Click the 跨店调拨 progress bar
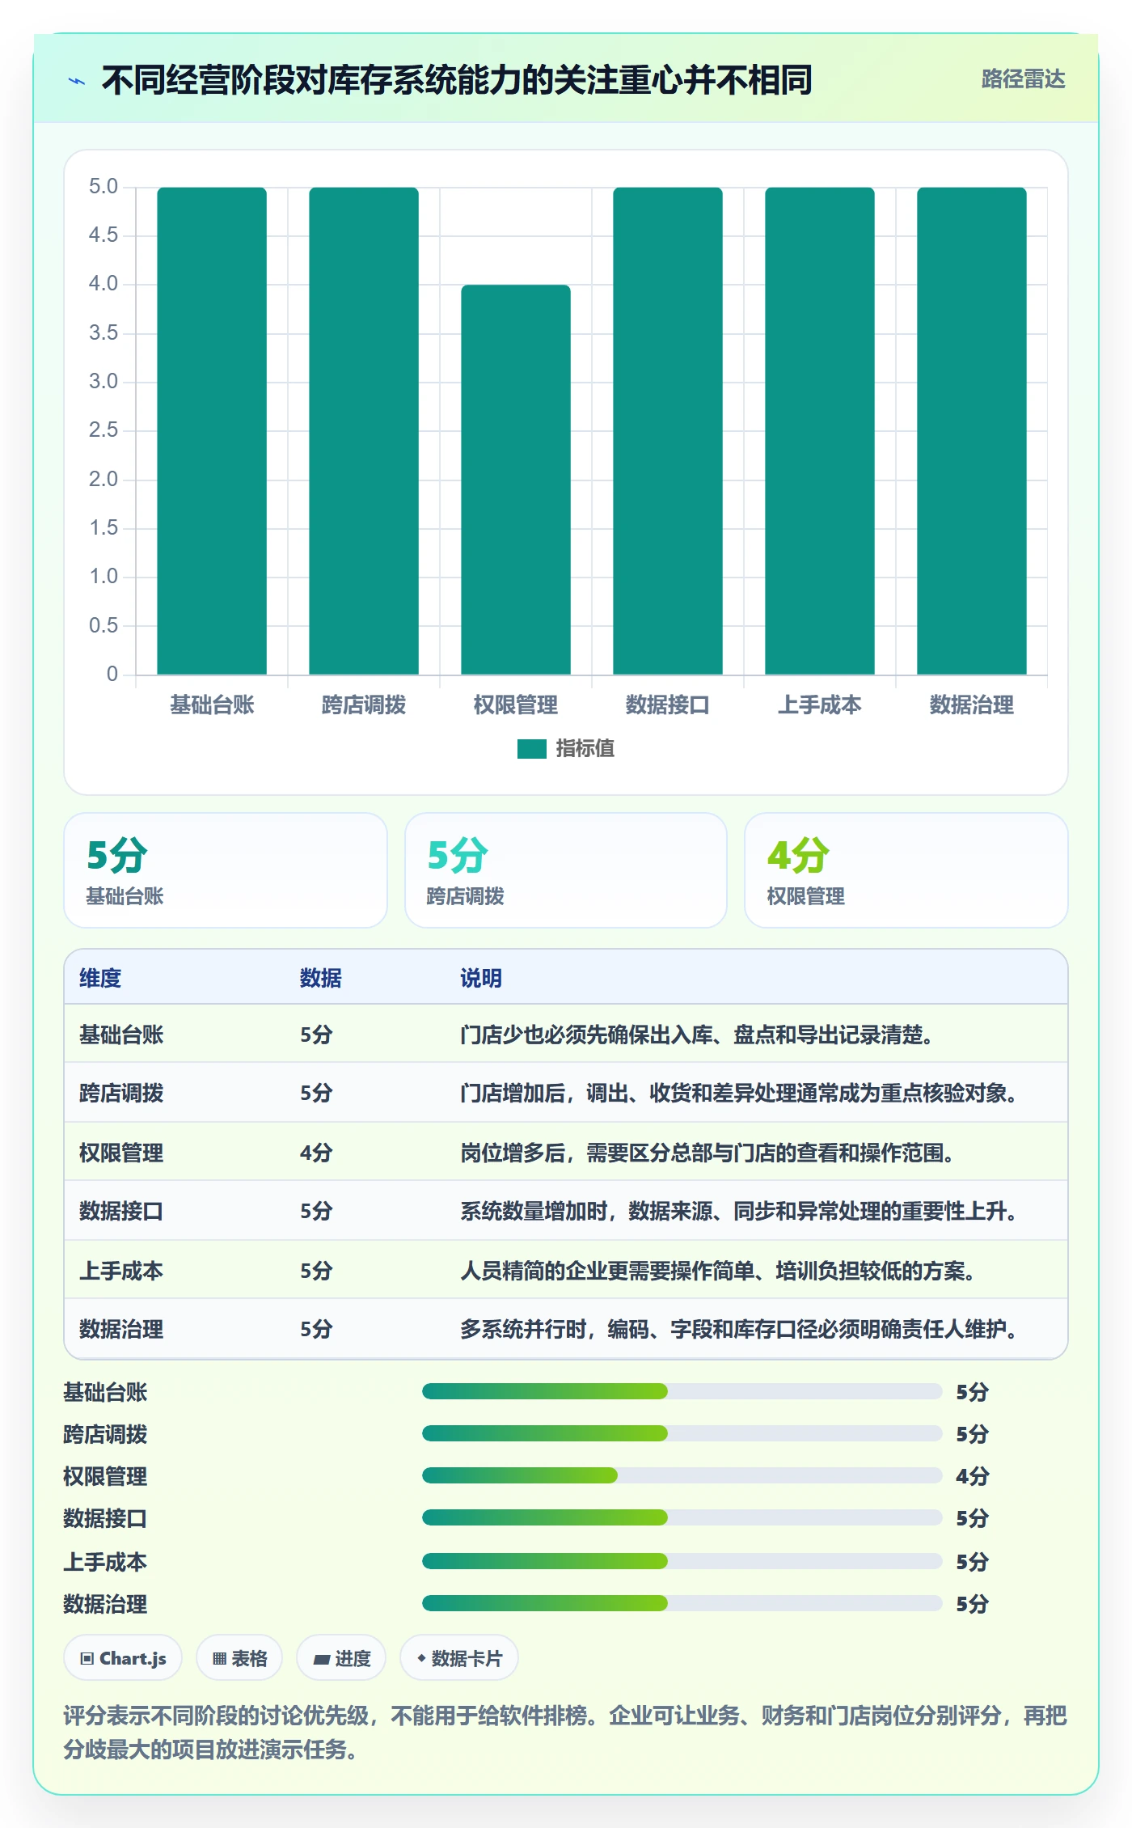This screenshot has width=1132, height=1828. [682, 1433]
